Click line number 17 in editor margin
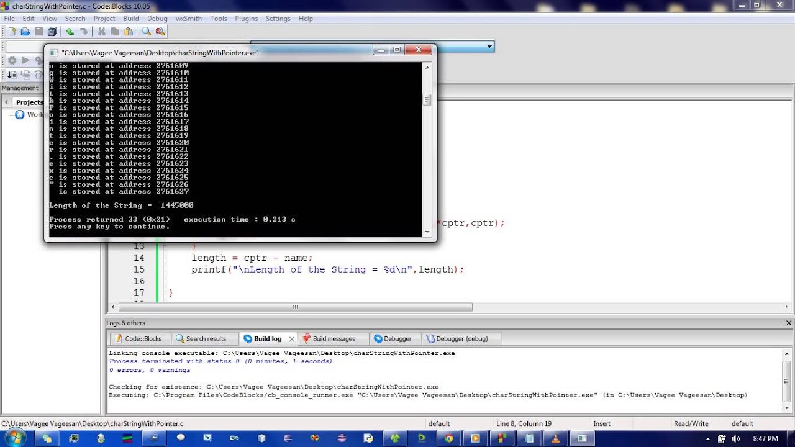Screen dimensions: 795x447 pos(139,292)
